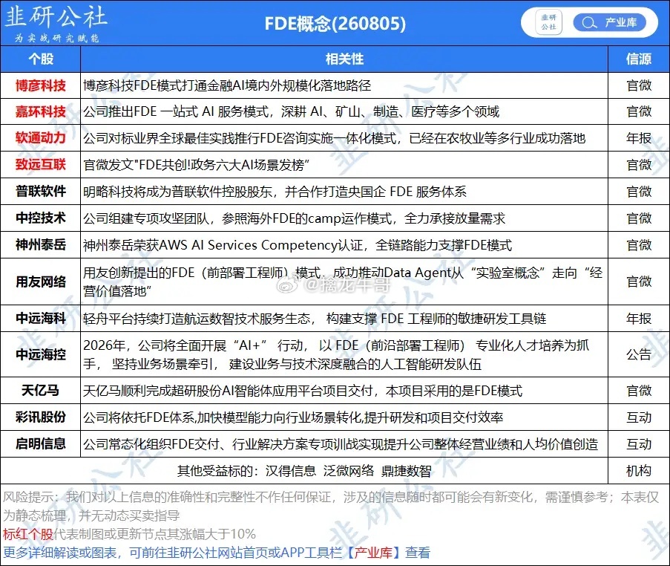Screen dimensions: 670x566
Task: Click the magnifier icon in 产业库 button
Action: pyautogui.click(x=589, y=23)
